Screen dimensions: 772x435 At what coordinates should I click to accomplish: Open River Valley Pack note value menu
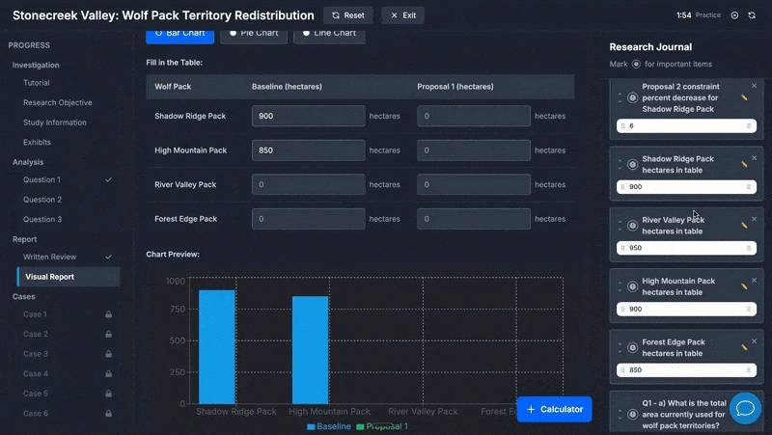click(749, 248)
